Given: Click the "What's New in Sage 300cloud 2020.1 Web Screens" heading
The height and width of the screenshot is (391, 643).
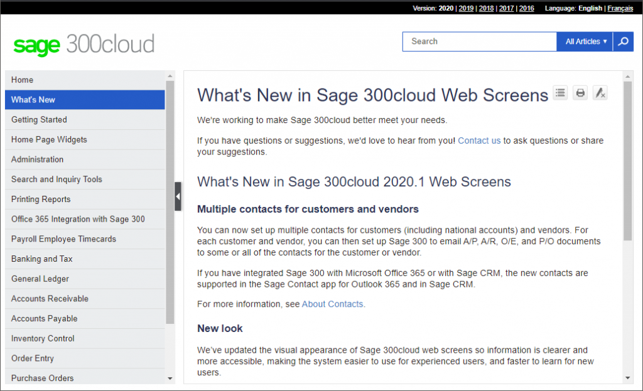Looking at the screenshot, I should coord(354,181).
